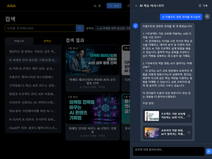Switch to the 컬렉션 tab

pyautogui.click(x=47, y=41)
